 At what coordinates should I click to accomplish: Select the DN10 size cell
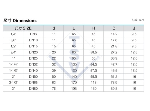[x=33, y=40]
